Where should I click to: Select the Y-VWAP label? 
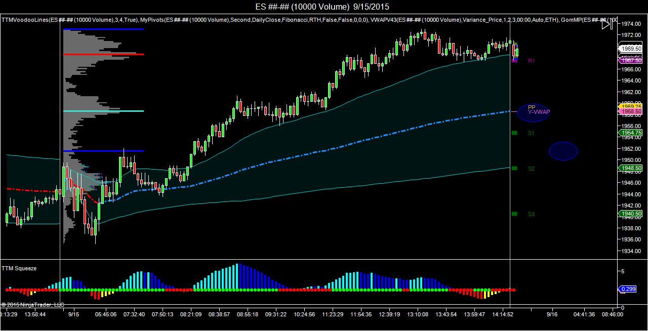[539, 112]
